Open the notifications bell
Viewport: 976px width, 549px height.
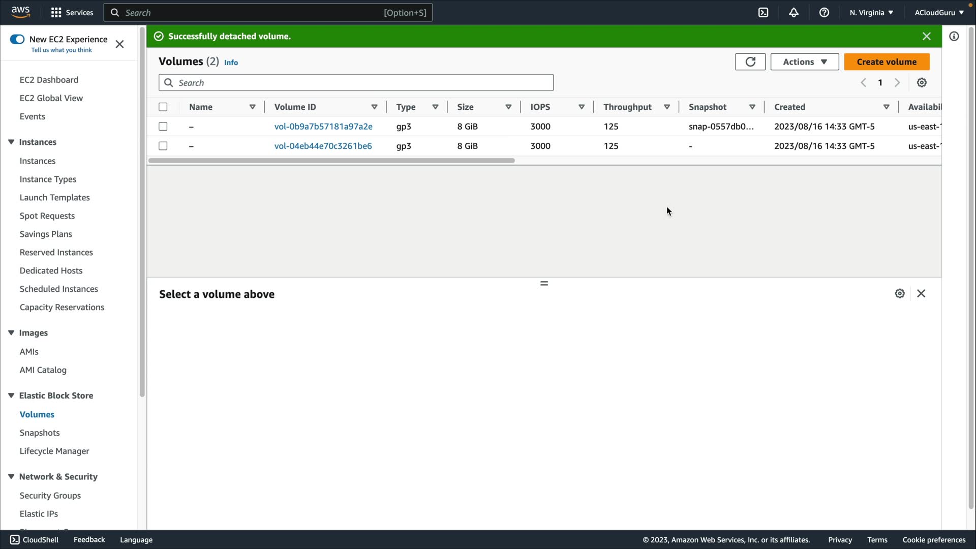click(x=794, y=13)
